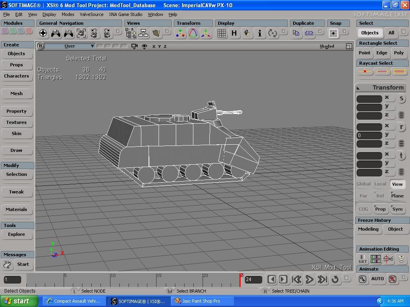410x307 pixels.
Task: Toggle Plane transform mode
Action: (x=397, y=196)
